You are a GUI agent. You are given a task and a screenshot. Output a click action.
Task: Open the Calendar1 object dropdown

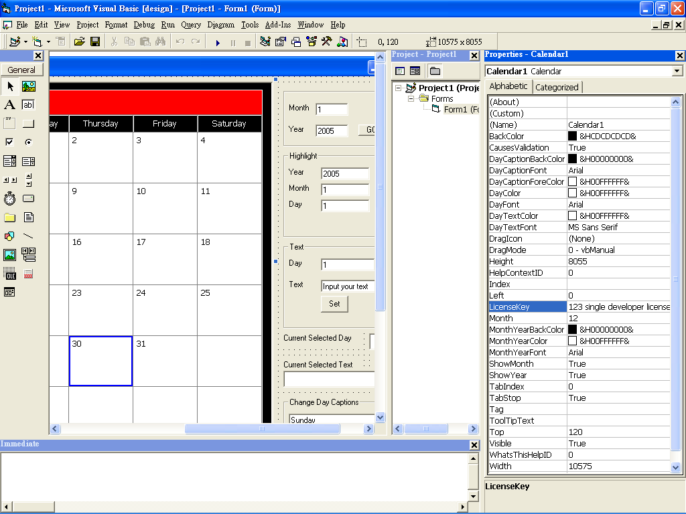(677, 72)
